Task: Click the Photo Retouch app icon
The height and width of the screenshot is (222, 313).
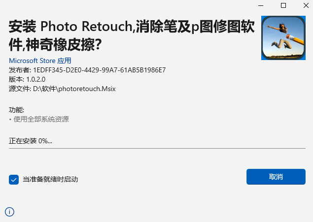Action: pyautogui.click(x=283, y=38)
